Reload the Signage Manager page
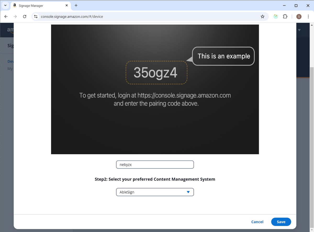The width and height of the screenshot is (314, 232). pyautogui.click(x=25, y=16)
